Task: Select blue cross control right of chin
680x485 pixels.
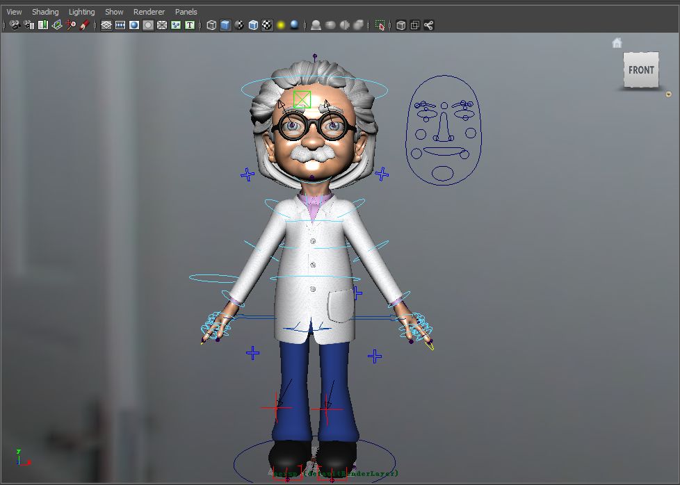Action: 382,174
